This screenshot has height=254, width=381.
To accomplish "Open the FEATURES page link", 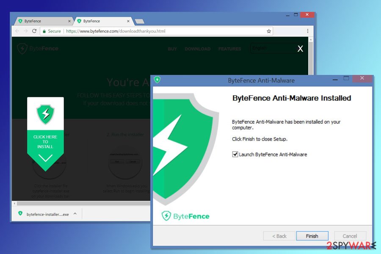I will pos(229,49).
